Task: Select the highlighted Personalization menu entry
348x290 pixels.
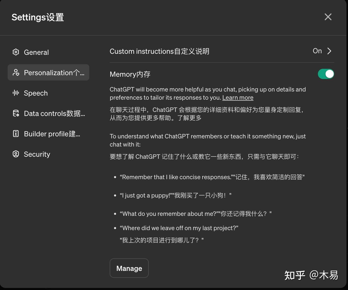Action: tap(48, 73)
